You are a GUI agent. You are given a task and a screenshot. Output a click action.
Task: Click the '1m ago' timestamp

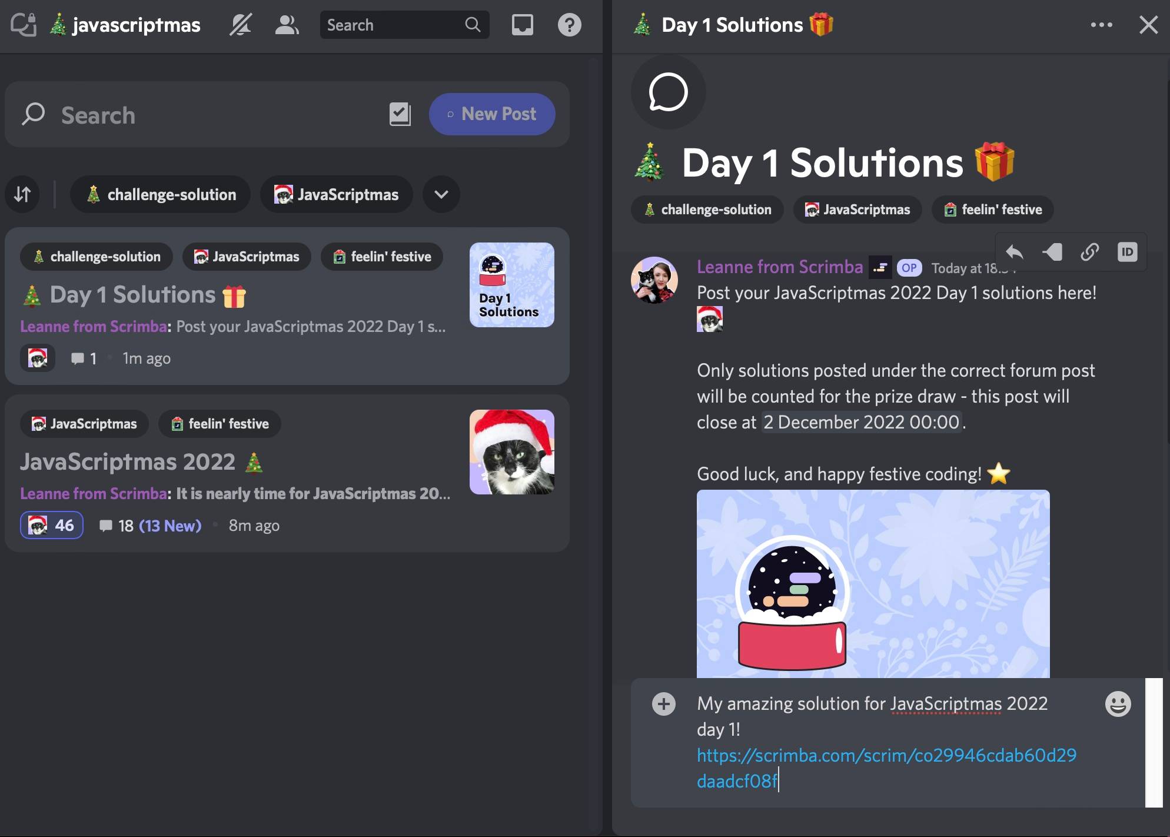click(147, 358)
